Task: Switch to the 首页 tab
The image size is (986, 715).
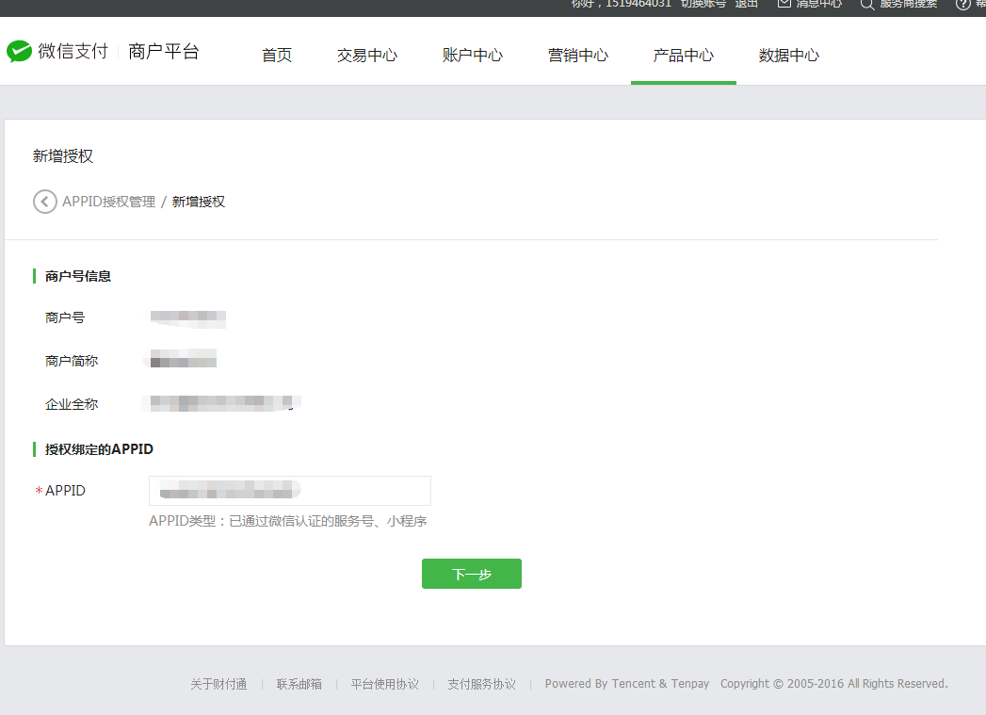Action: (x=276, y=55)
